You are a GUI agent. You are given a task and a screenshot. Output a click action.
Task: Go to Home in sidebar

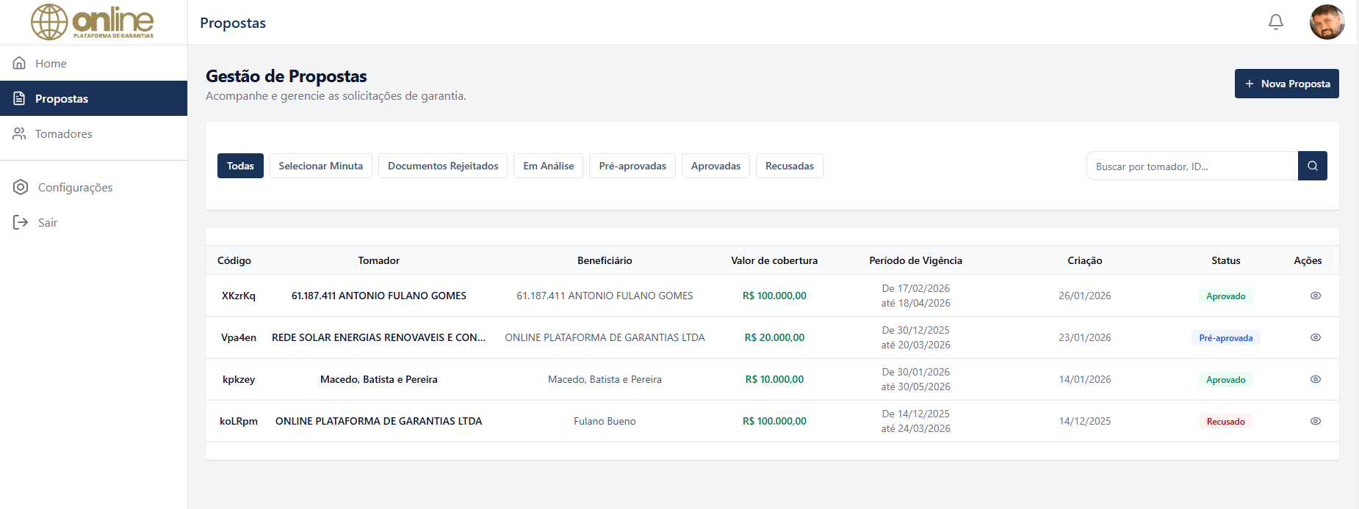pos(51,63)
